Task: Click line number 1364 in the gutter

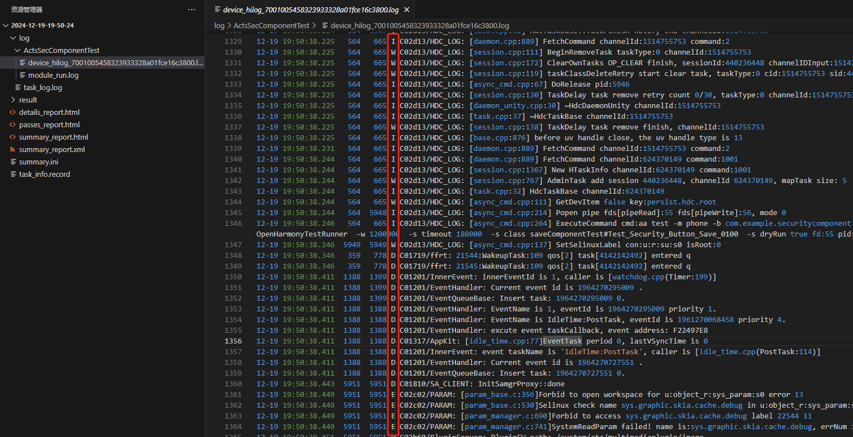Action: click(233, 427)
